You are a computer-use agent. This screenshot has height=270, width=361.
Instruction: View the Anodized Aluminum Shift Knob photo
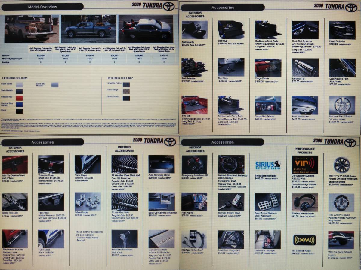125,239
